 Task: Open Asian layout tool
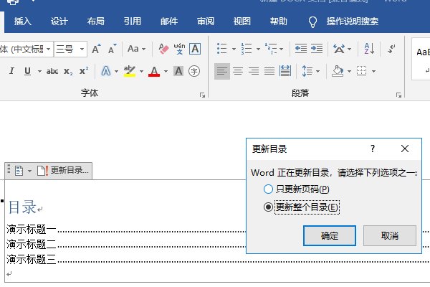pos(339,49)
